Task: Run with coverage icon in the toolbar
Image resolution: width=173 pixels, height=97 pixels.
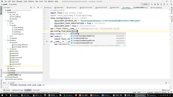Action: (158, 4)
